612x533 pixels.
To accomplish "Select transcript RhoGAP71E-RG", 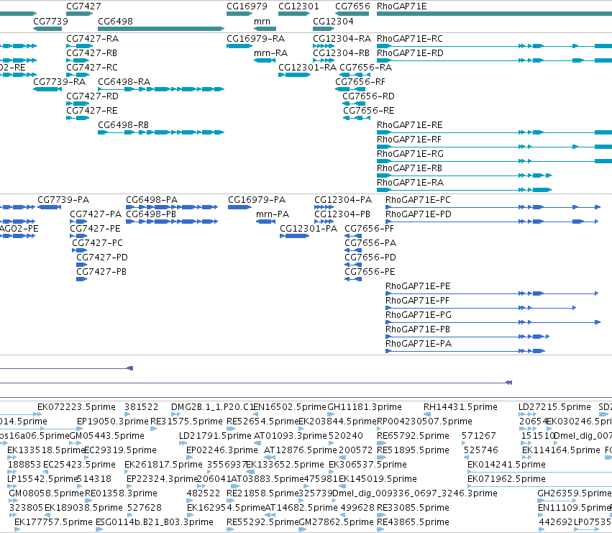I will tap(410, 154).
